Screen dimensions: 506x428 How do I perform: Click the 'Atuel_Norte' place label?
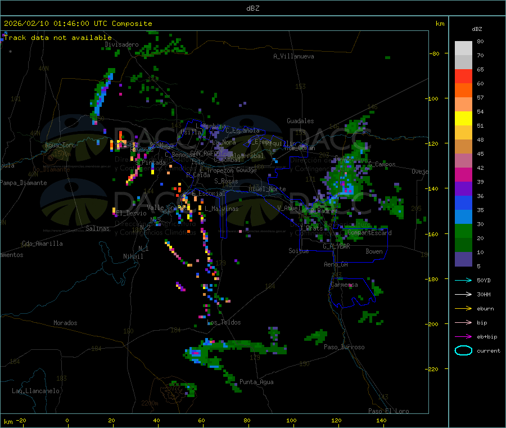click(267, 189)
